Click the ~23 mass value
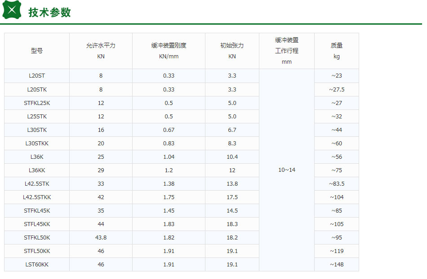The width and height of the screenshot is (427, 279). (337, 76)
